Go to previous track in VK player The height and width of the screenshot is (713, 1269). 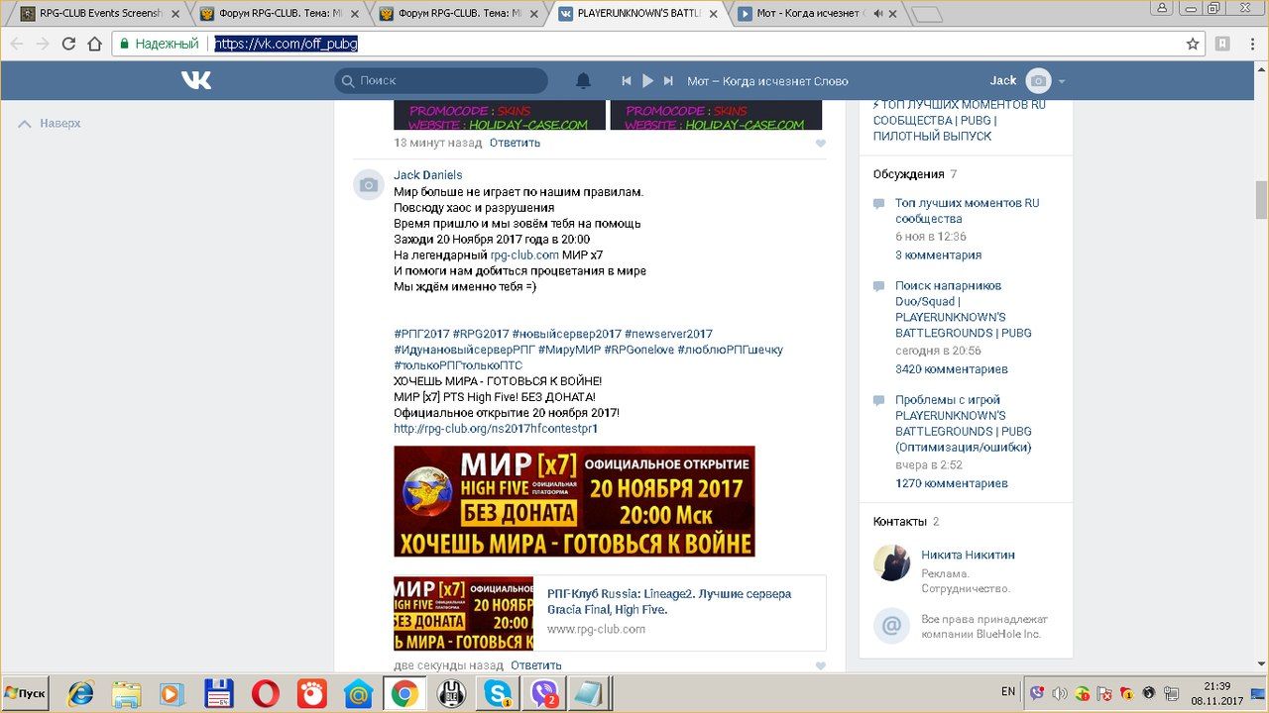point(627,80)
